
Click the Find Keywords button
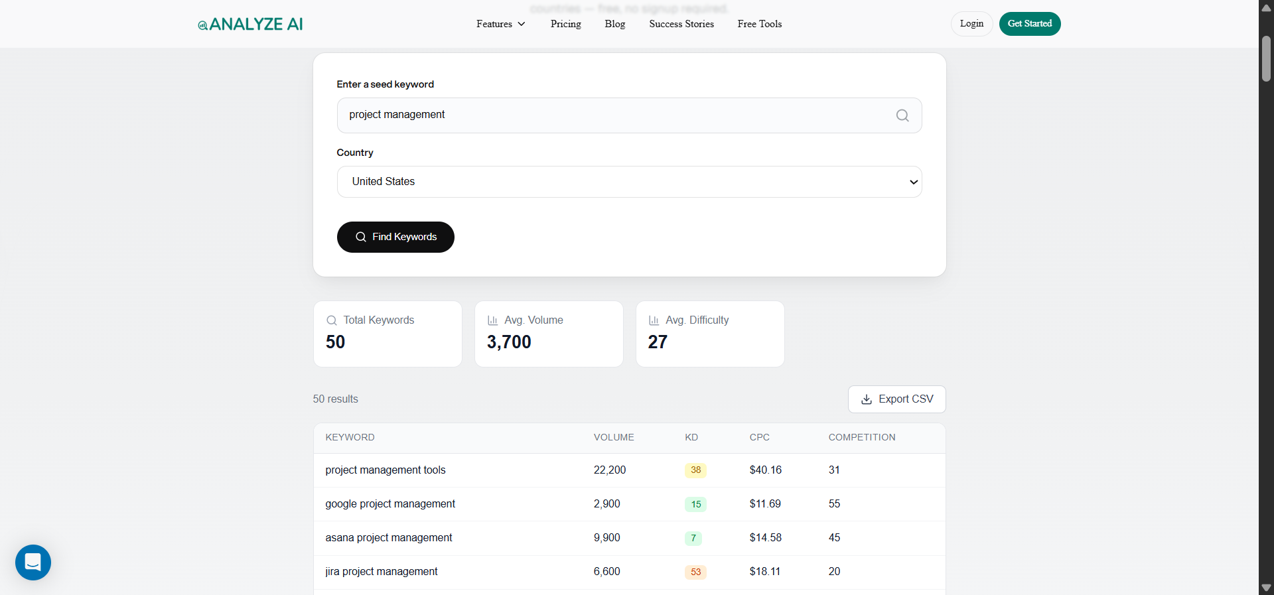(x=395, y=237)
